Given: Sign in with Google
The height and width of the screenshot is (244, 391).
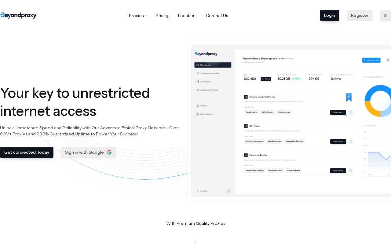Looking at the screenshot, I should click(x=88, y=152).
